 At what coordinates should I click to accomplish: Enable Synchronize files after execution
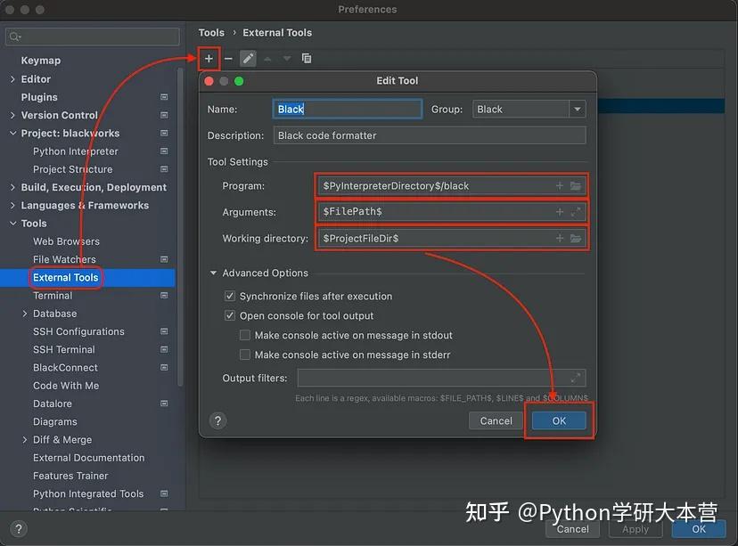click(230, 294)
